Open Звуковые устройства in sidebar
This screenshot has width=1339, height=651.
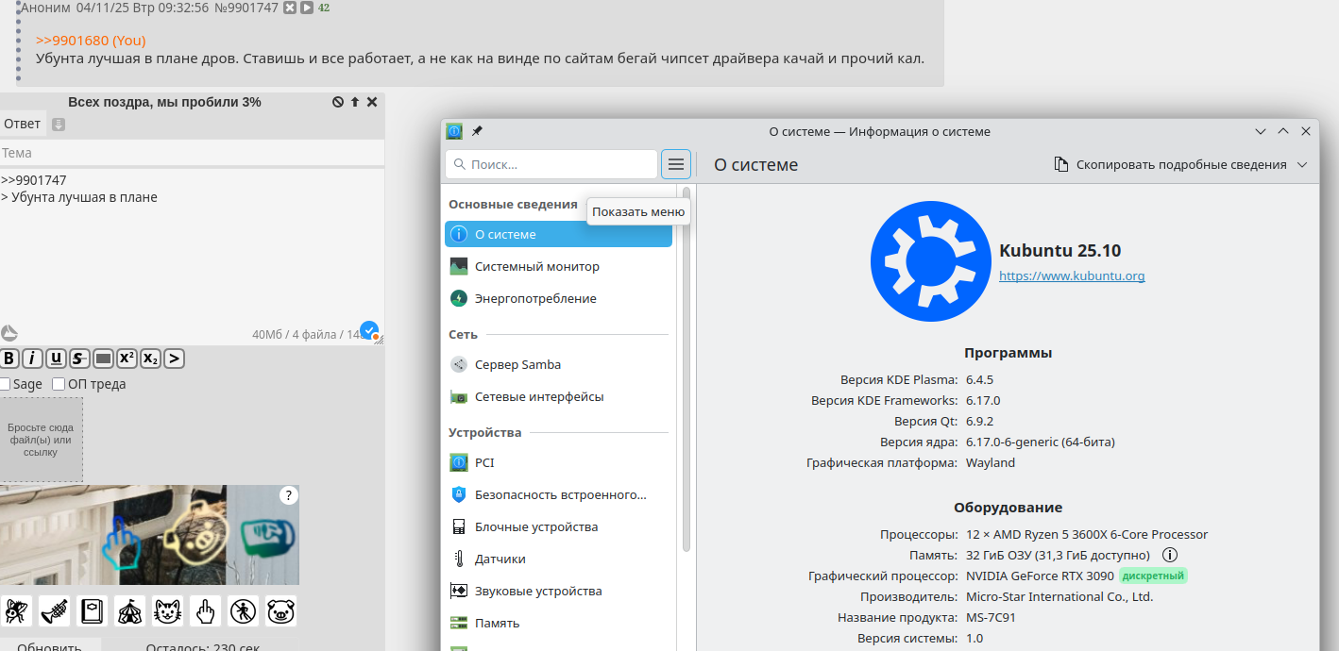coord(558,591)
